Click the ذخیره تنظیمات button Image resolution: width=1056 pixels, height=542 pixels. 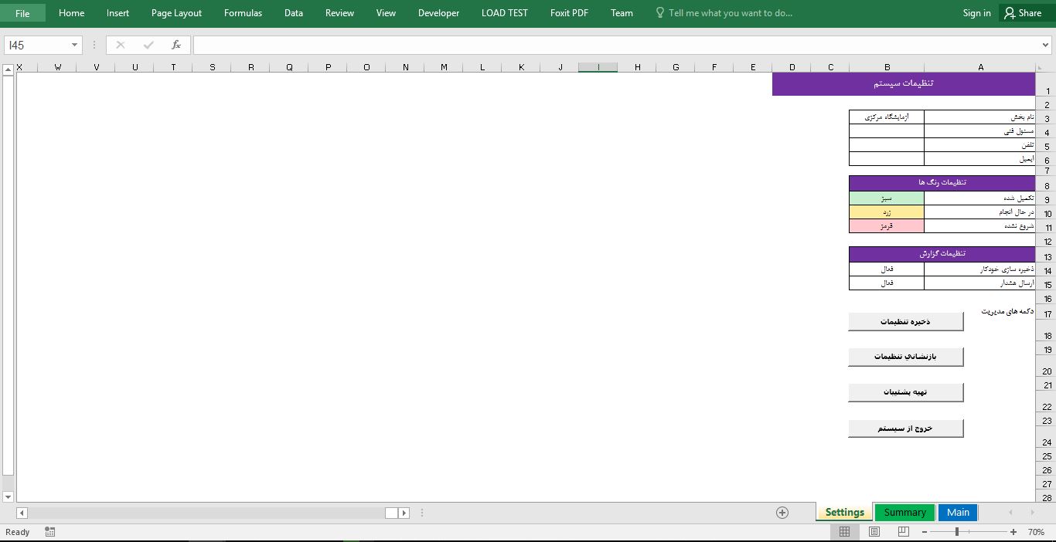click(x=905, y=321)
